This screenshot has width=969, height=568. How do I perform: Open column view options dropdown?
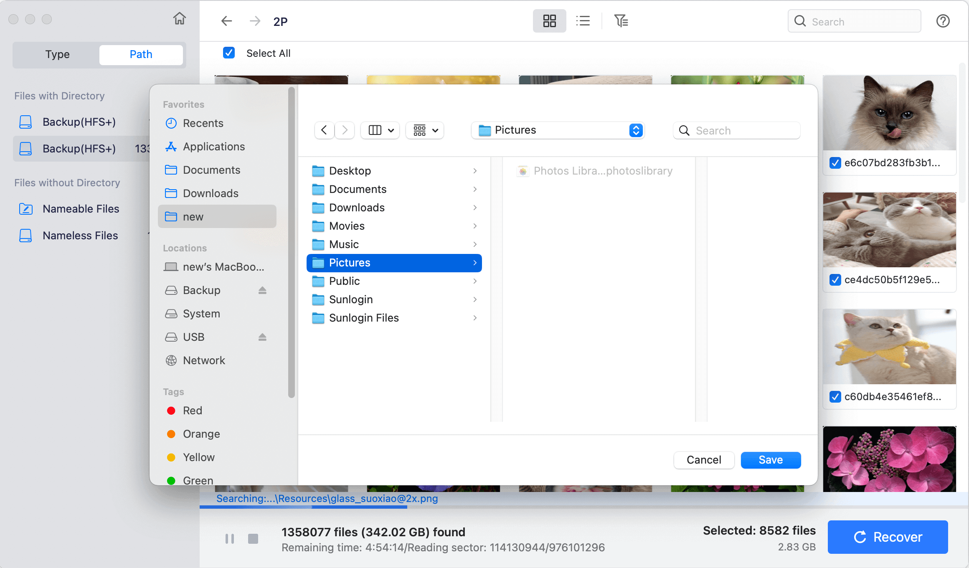tap(380, 130)
